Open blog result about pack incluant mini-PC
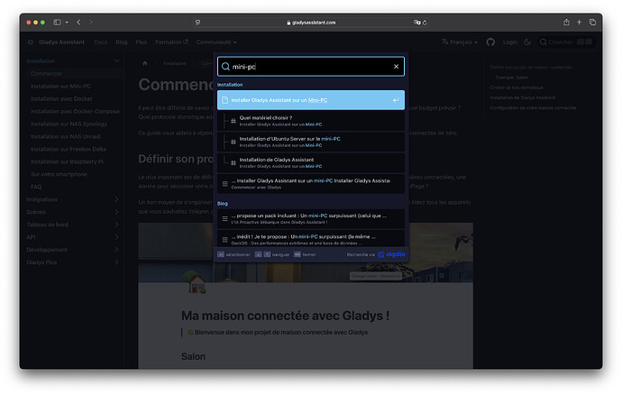Screen dimensions: 622x395 point(311,218)
